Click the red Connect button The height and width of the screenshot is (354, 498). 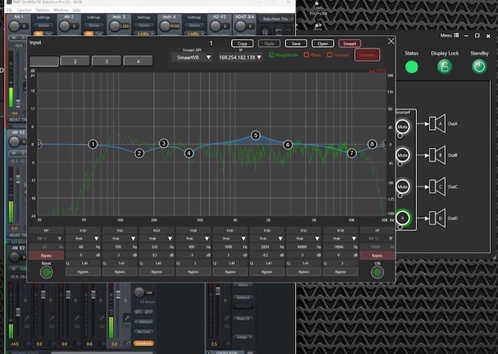coord(366,54)
